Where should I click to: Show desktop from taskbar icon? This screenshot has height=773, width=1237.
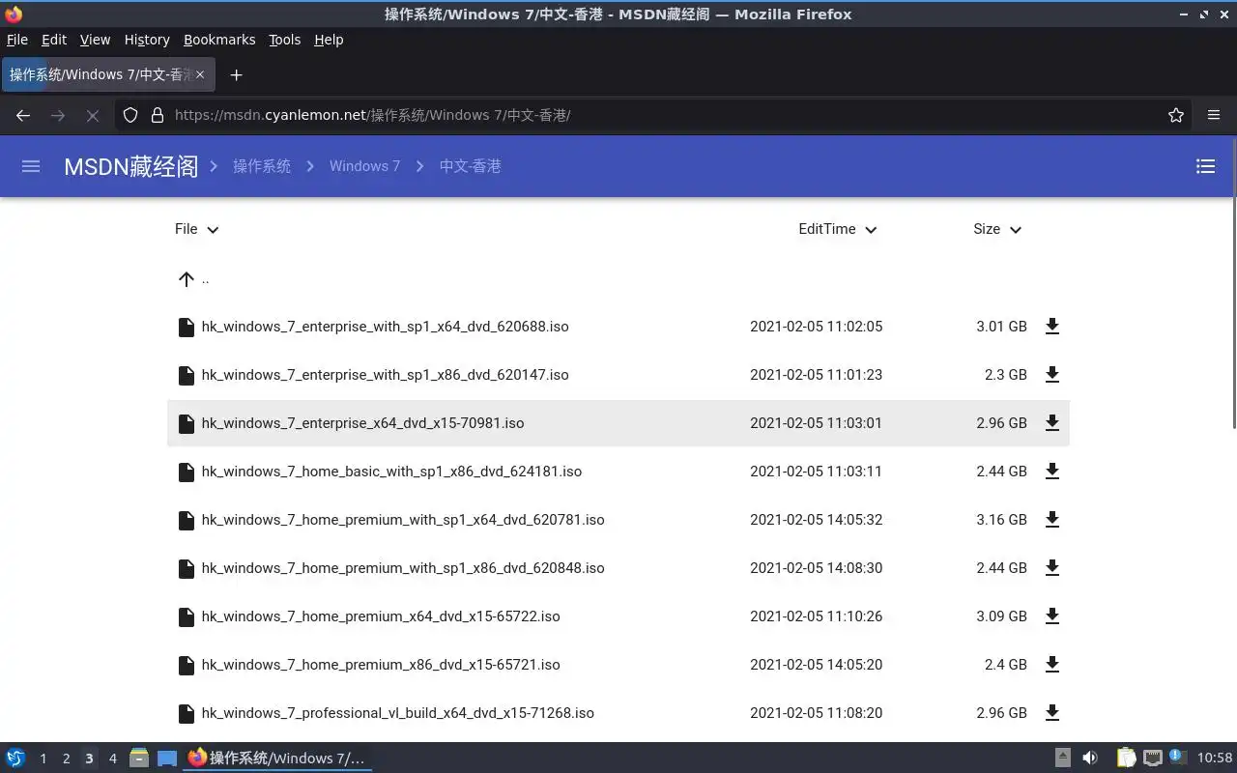166,759
